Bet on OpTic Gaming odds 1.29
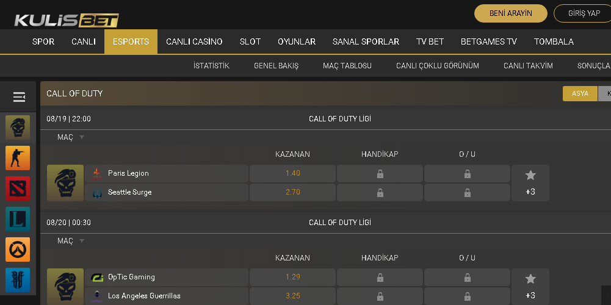611x305 pixels. [x=292, y=278]
